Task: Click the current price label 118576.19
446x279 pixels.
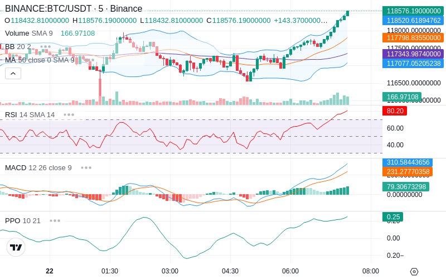Action: 413,11
